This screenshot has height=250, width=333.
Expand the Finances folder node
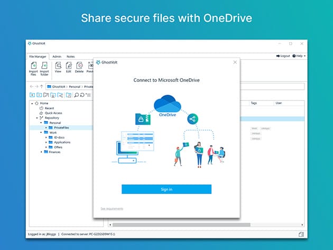pyautogui.click(x=42, y=152)
